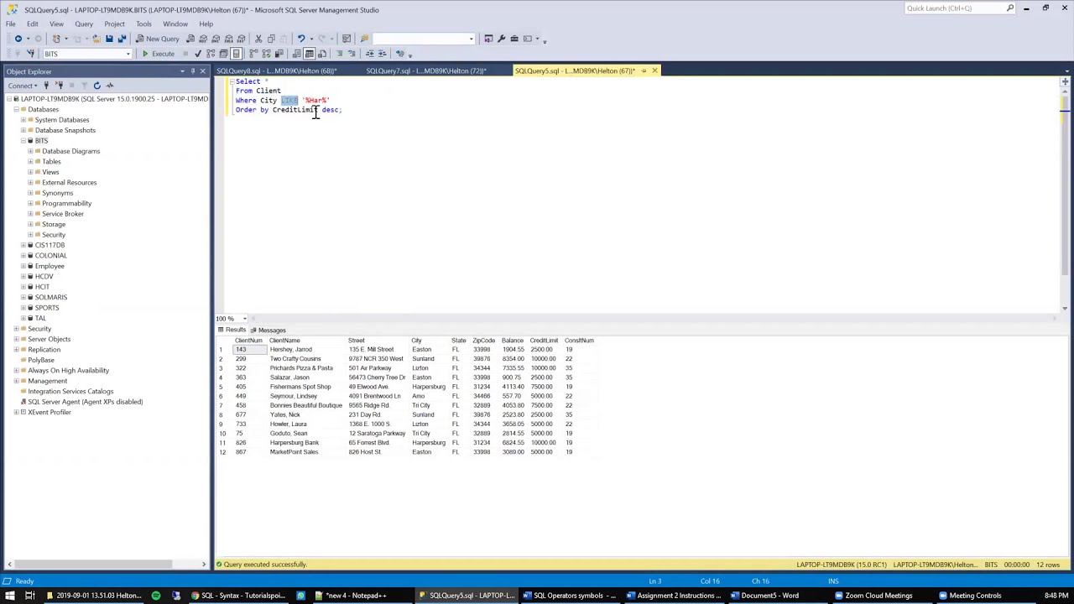Switch to the SQLQuery8.sql tab
The width and height of the screenshot is (1074, 604).
coord(276,71)
